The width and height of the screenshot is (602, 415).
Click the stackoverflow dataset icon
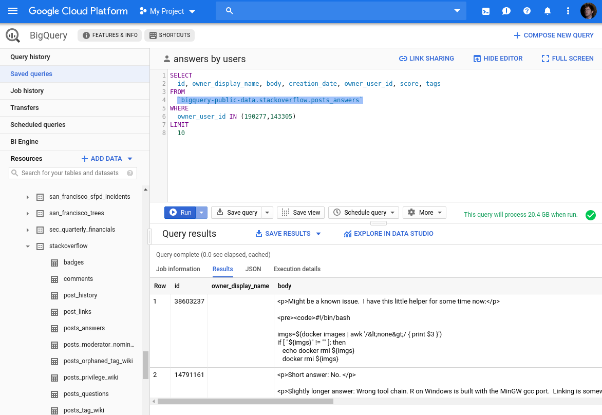[40, 247]
